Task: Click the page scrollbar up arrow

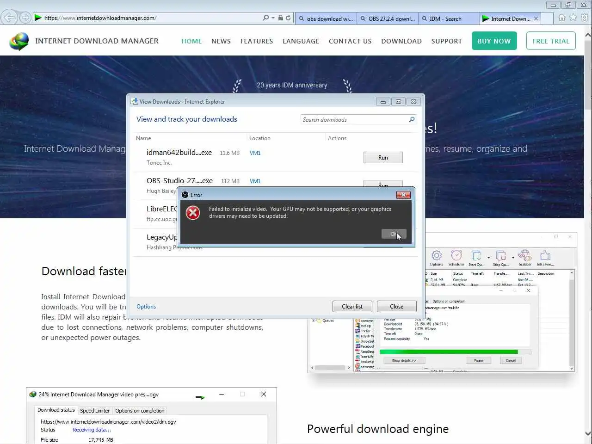Action: tap(588, 35)
